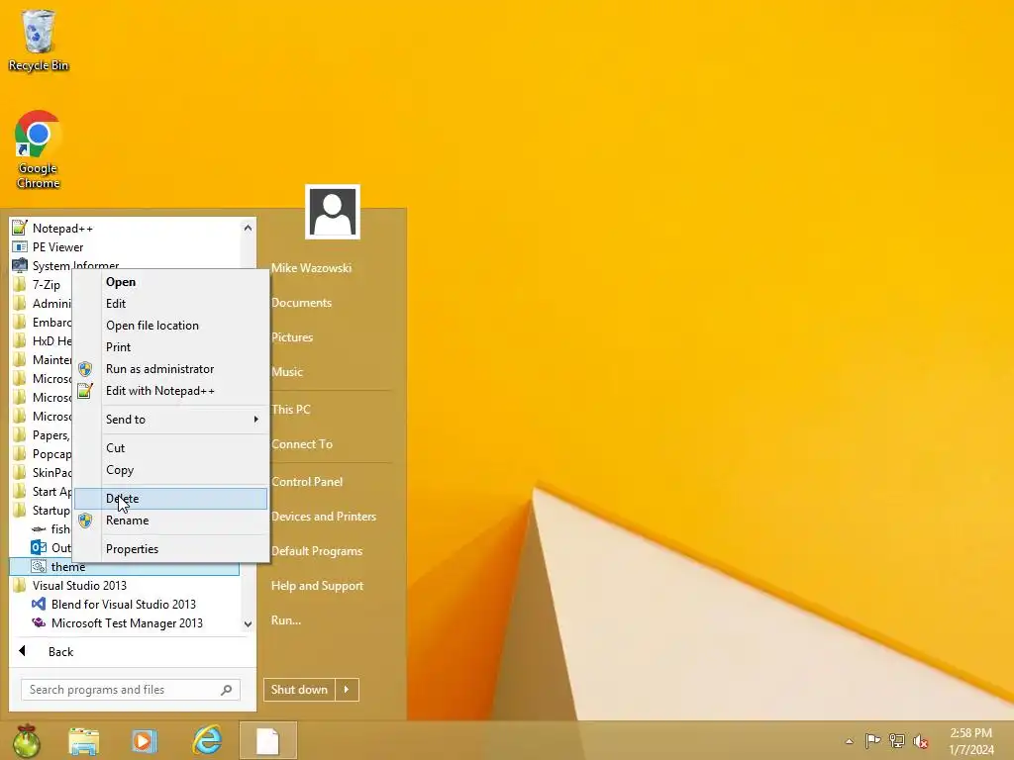Click the network tray icon

pos(897,740)
